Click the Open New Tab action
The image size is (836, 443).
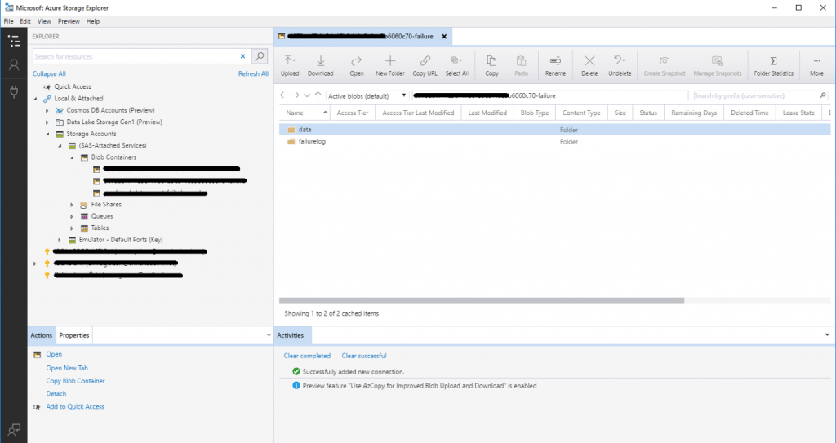point(67,368)
